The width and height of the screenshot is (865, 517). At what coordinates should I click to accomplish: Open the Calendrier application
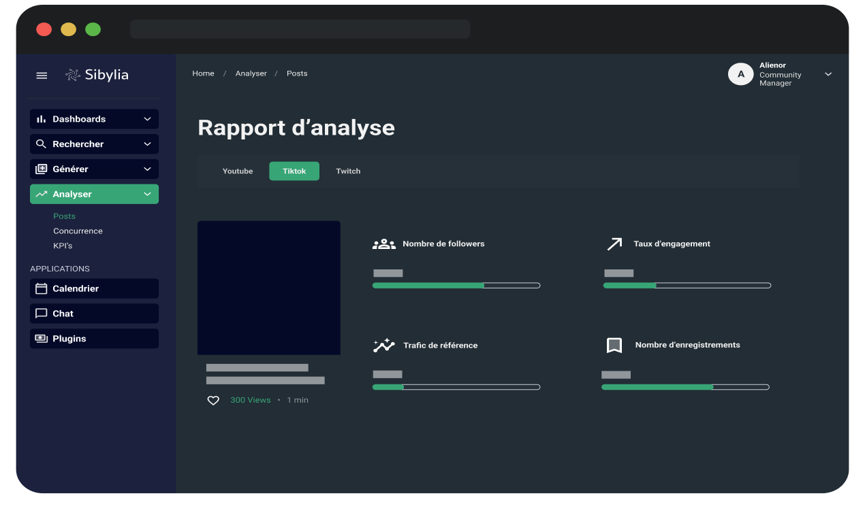(x=94, y=288)
